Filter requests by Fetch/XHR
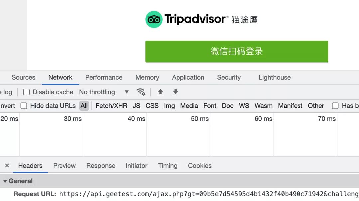The image size is (359, 201). tap(111, 106)
